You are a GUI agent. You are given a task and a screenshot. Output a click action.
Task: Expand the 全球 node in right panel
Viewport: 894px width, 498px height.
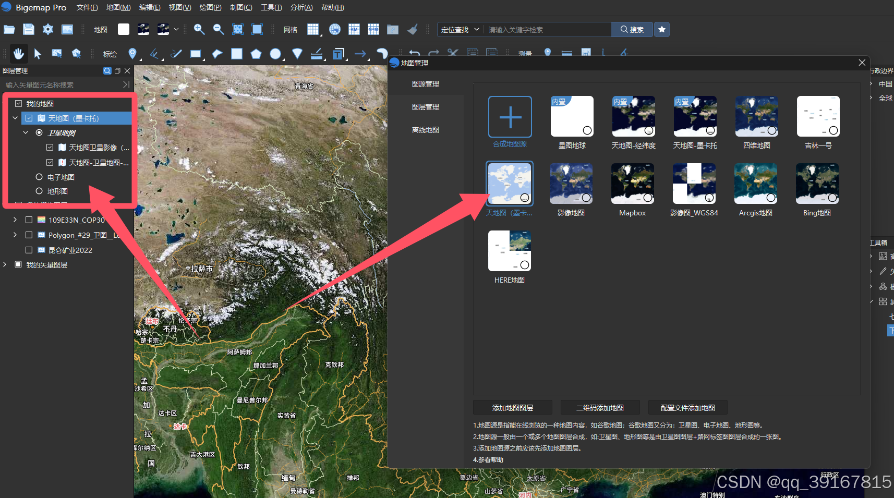pos(871,98)
